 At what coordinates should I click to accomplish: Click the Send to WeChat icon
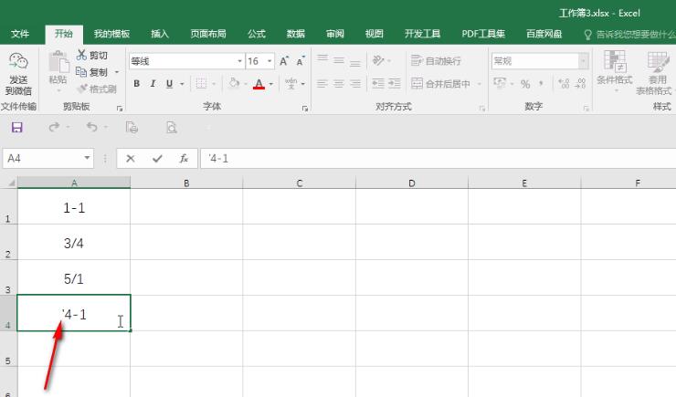click(x=18, y=73)
